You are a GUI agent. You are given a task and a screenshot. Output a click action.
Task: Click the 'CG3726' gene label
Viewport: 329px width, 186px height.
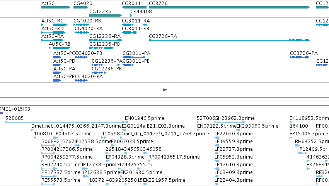pos(158,3)
